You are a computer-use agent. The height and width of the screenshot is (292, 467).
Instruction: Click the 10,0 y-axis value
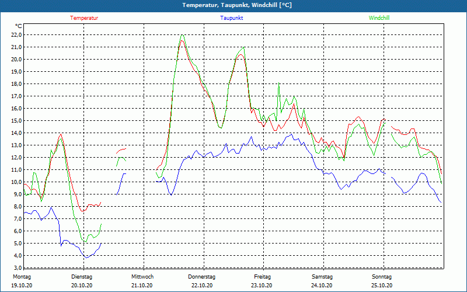coord(17,182)
